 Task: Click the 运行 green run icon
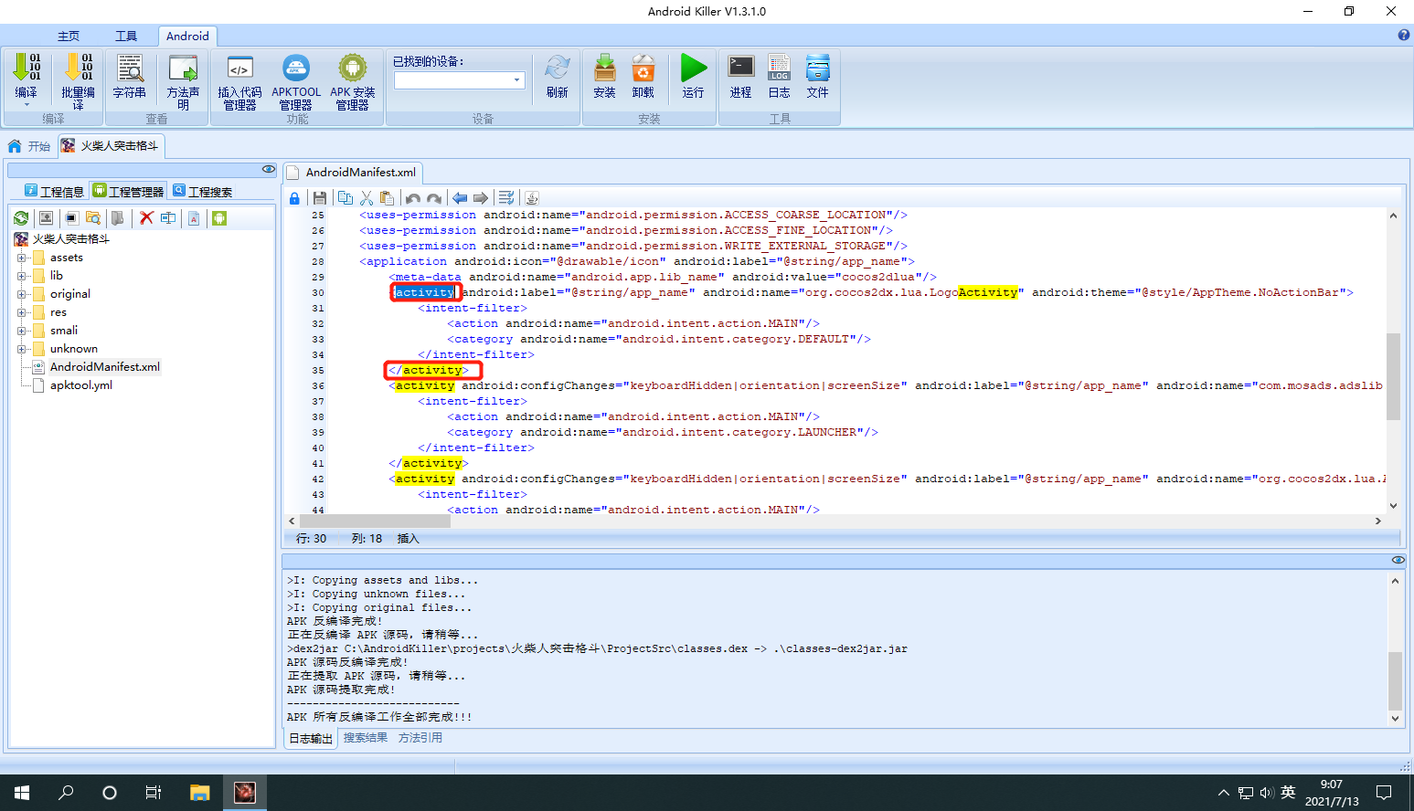click(x=694, y=77)
